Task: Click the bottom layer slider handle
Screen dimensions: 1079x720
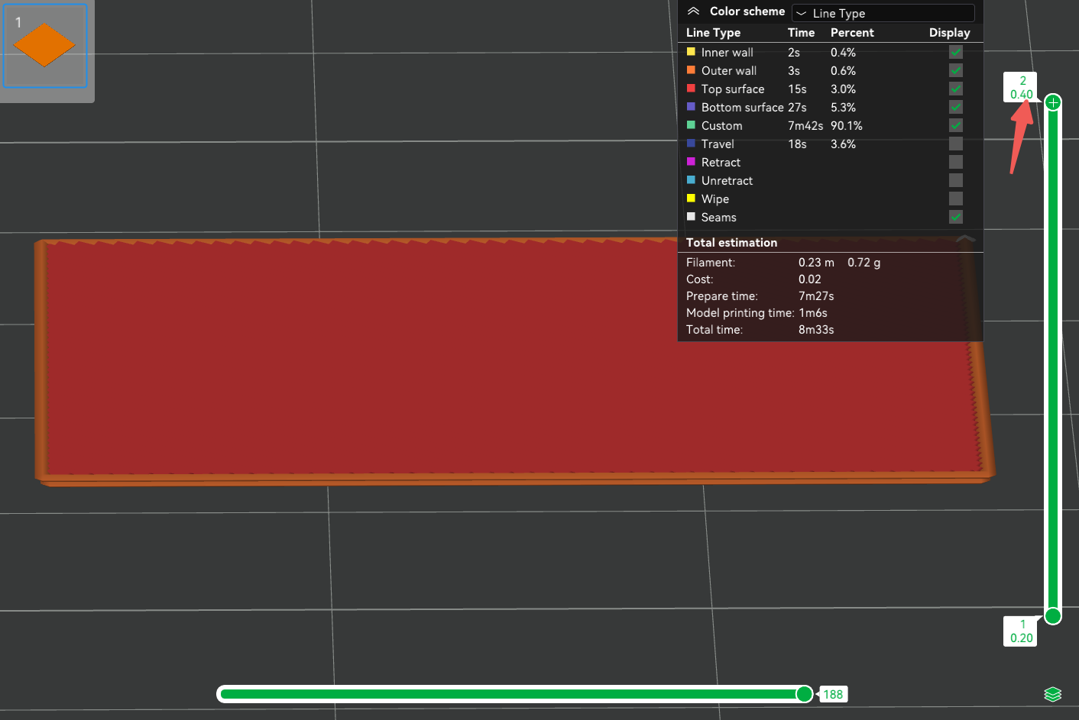Action: tap(1053, 615)
